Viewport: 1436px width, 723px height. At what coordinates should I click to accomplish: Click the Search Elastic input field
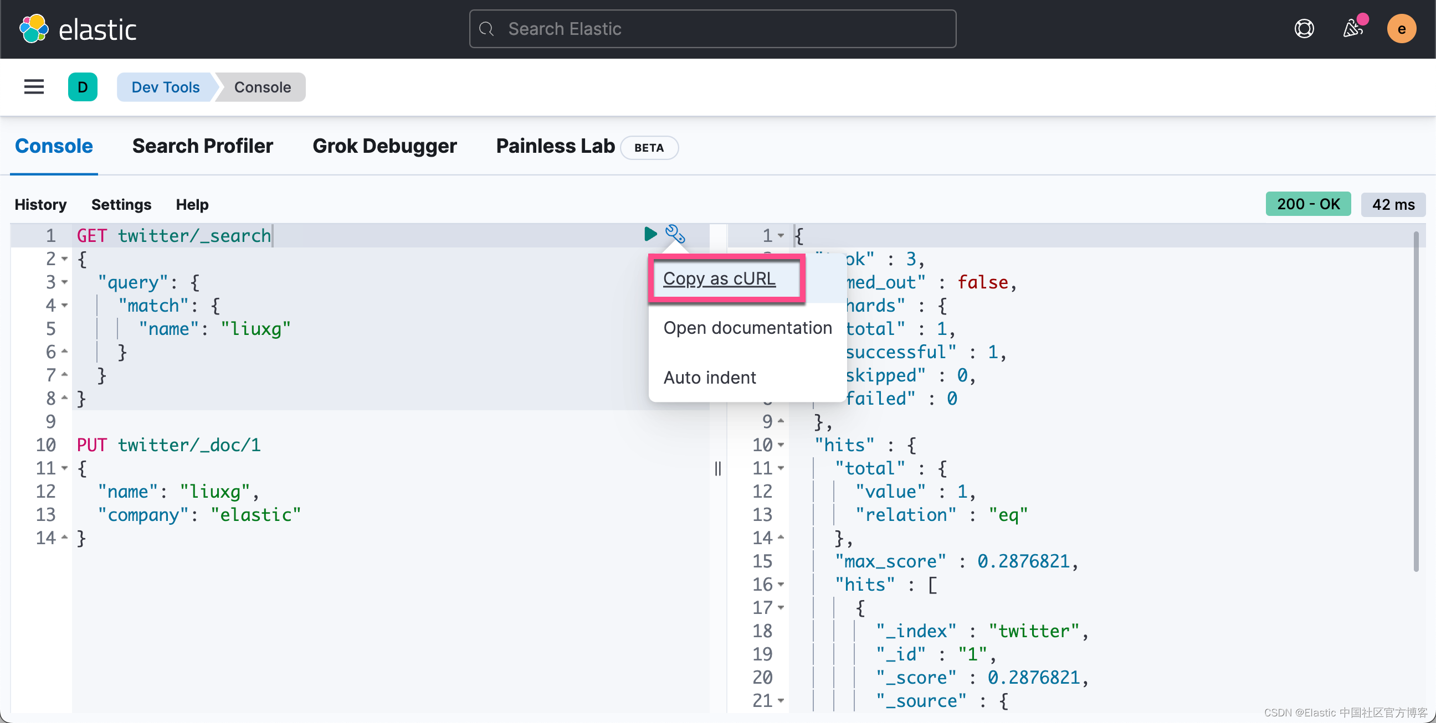coord(712,29)
